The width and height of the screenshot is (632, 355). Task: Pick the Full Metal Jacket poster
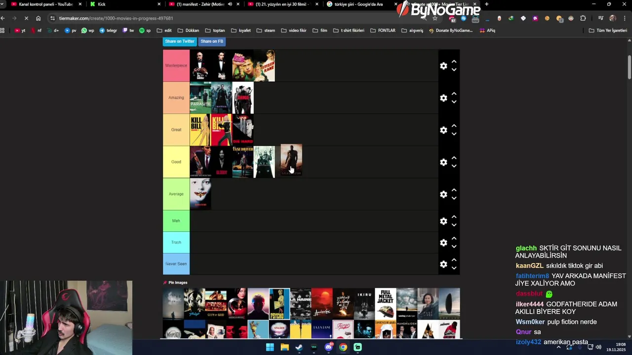(x=385, y=304)
